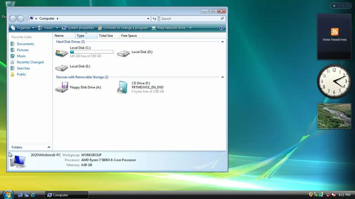Click the Views toolbar button

coord(45,28)
